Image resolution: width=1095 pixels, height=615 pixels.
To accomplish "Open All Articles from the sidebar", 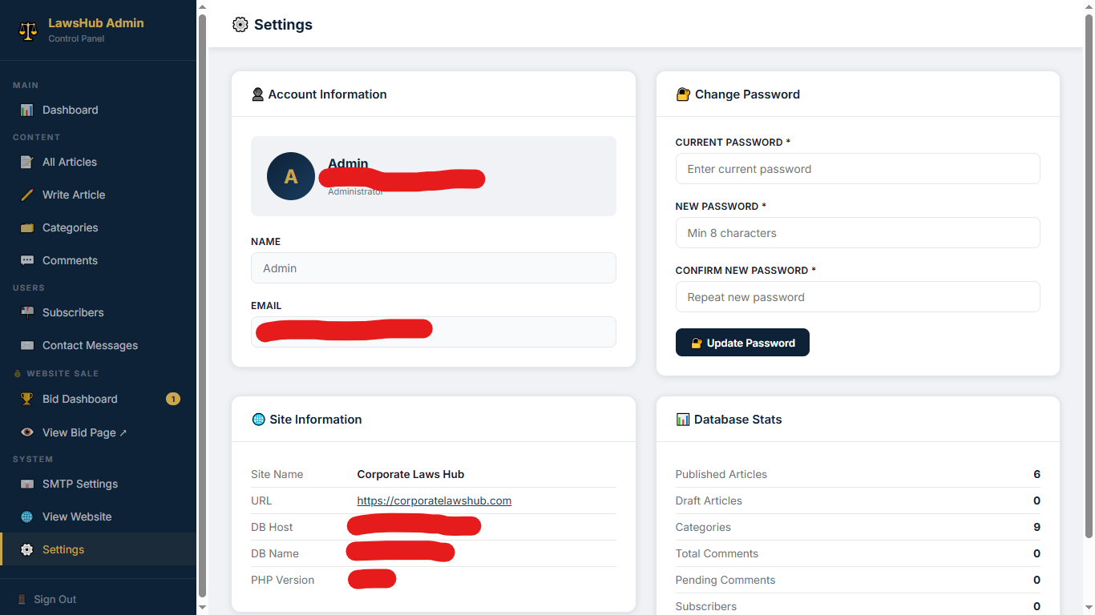I will click(70, 162).
